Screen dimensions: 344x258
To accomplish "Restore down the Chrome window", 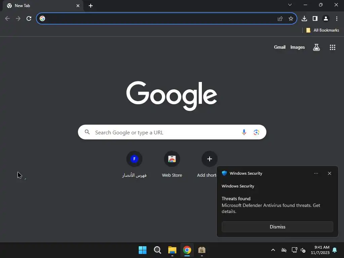I will coord(321,5).
